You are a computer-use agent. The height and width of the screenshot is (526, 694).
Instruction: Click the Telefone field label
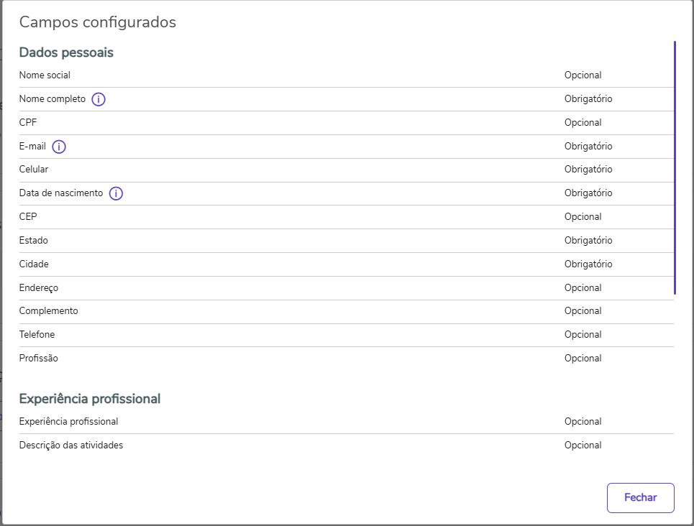[37, 335]
